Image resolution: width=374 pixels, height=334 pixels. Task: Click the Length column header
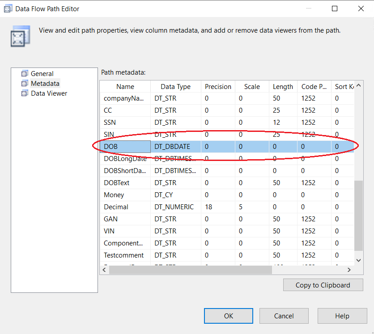[283, 87]
